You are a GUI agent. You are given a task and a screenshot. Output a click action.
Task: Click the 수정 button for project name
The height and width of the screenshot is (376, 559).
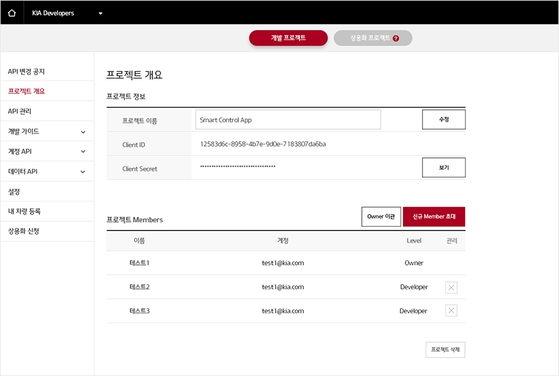[x=444, y=120]
